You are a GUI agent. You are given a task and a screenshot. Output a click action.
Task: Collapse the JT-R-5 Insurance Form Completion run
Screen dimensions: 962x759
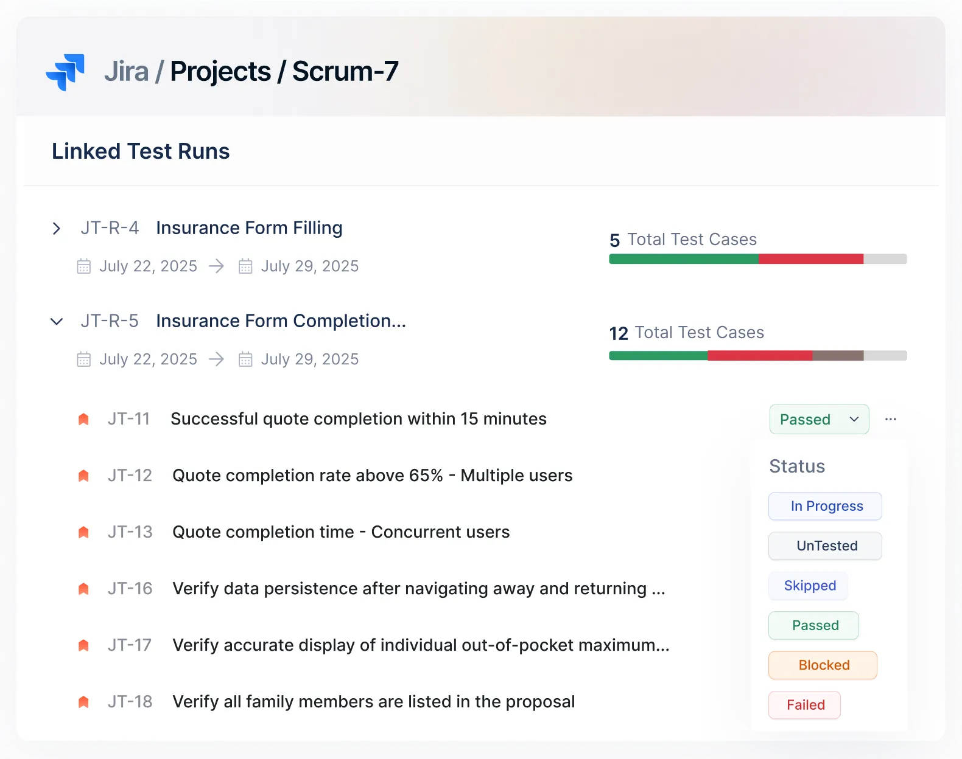[57, 322]
